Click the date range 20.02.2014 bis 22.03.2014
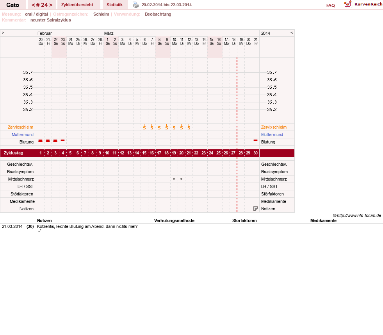This screenshot has width=383, height=335. point(167,5)
